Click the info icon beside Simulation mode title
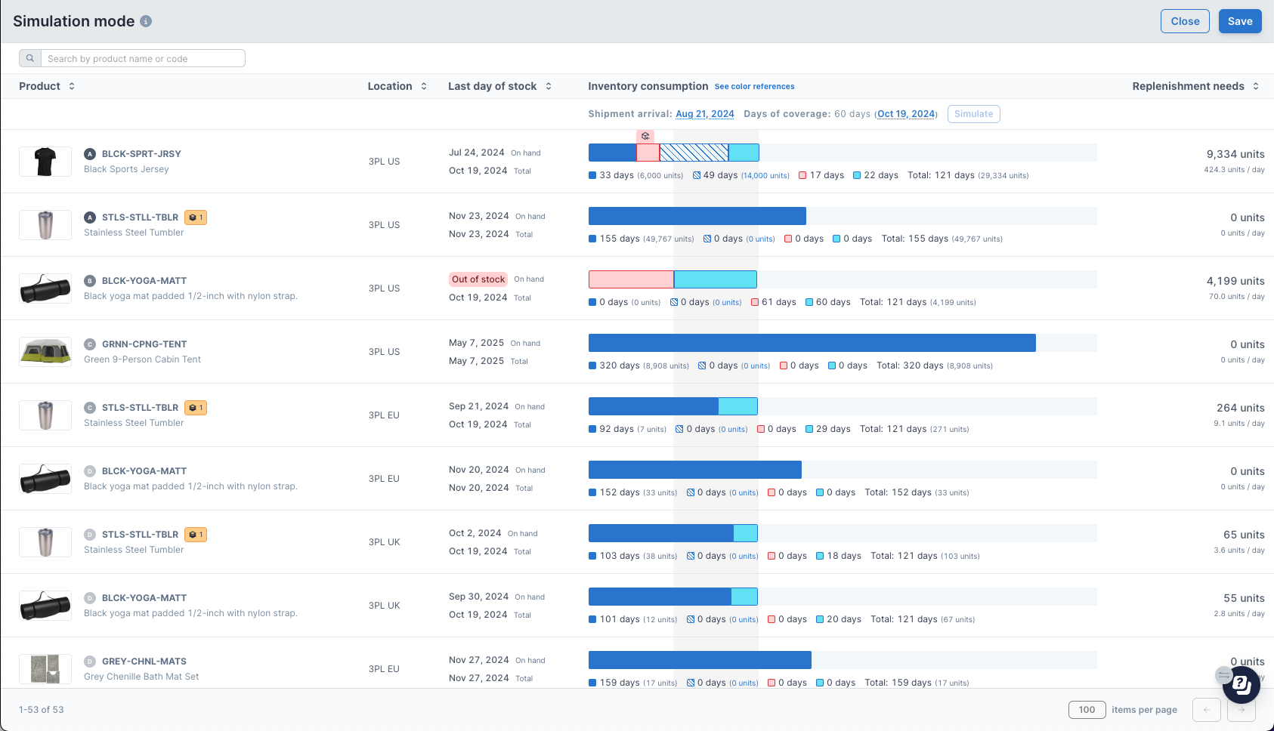Image resolution: width=1274 pixels, height=731 pixels. (145, 21)
